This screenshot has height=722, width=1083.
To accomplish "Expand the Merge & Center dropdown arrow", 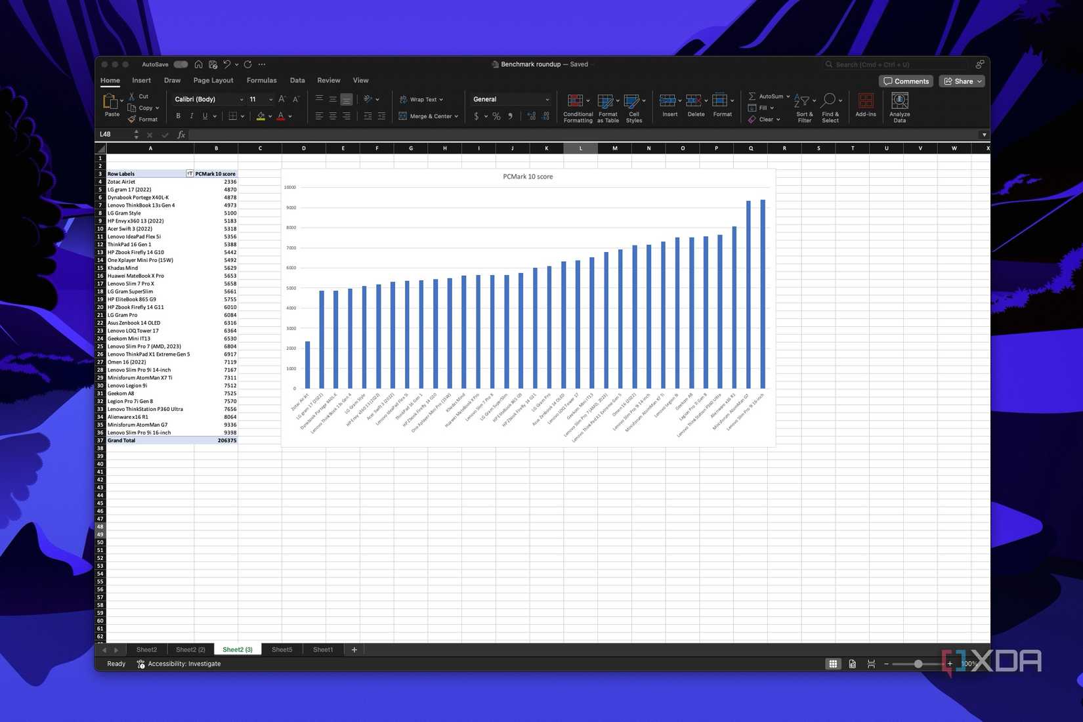I will tap(456, 116).
